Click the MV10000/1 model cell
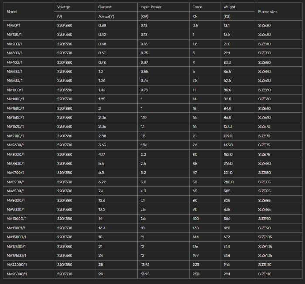The width and height of the screenshot is (305, 284). tap(17, 218)
